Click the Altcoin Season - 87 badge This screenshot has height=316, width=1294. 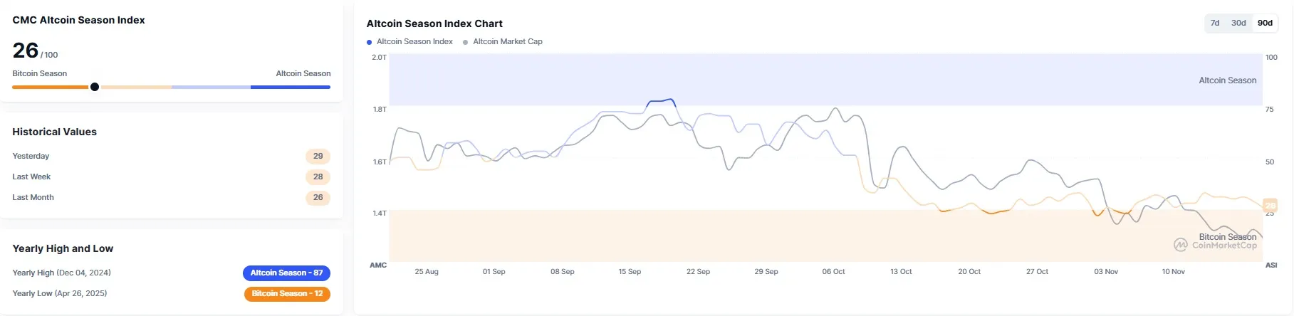point(286,273)
